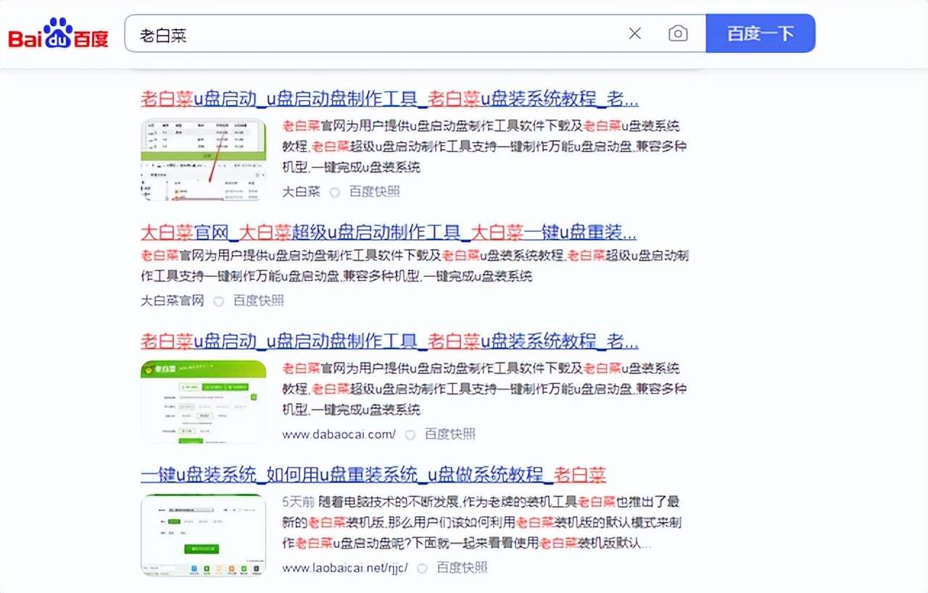Click the Baidu logo icon
The image size is (928, 593).
(58, 33)
